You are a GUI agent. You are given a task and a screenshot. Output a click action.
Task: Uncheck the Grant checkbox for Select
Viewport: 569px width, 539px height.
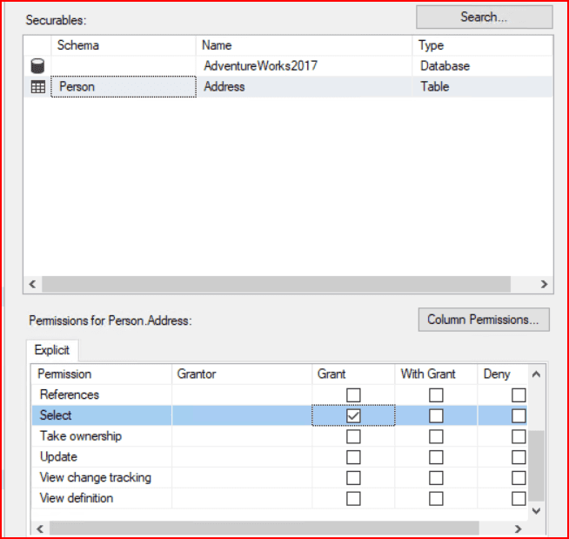click(x=353, y=416)
